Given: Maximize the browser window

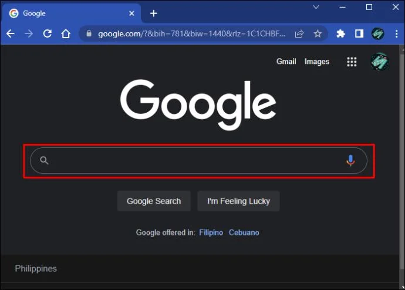Looking at the screenshot, I should 369,7.
